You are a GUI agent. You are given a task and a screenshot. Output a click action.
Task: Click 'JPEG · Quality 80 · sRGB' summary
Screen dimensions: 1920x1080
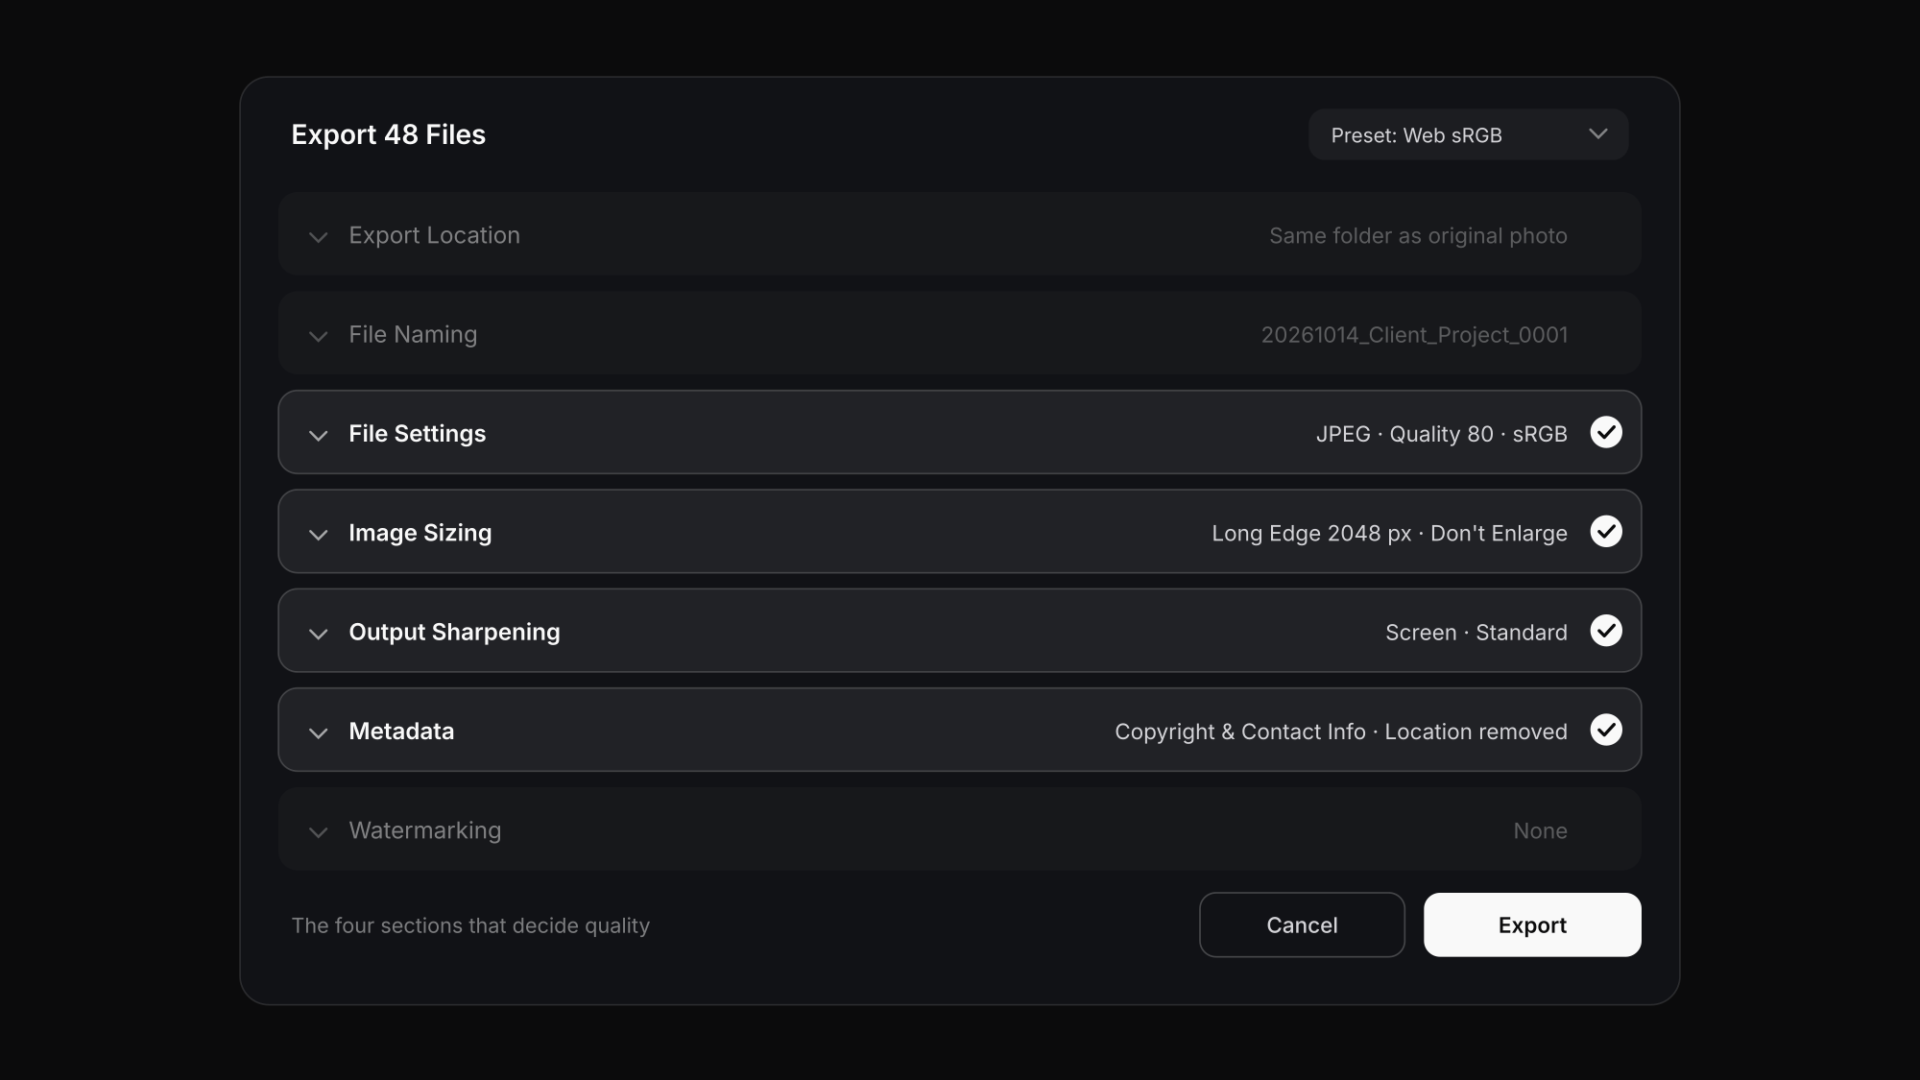click(1441, 434)
